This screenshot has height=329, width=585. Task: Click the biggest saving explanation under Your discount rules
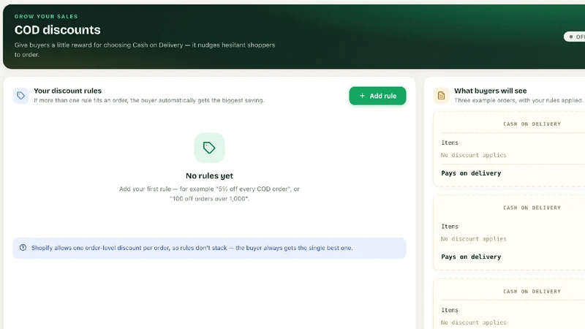(x=149, y=100)
